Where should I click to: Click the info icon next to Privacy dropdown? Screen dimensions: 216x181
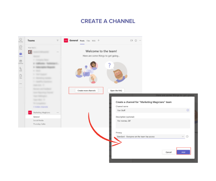tap(187, 137)
